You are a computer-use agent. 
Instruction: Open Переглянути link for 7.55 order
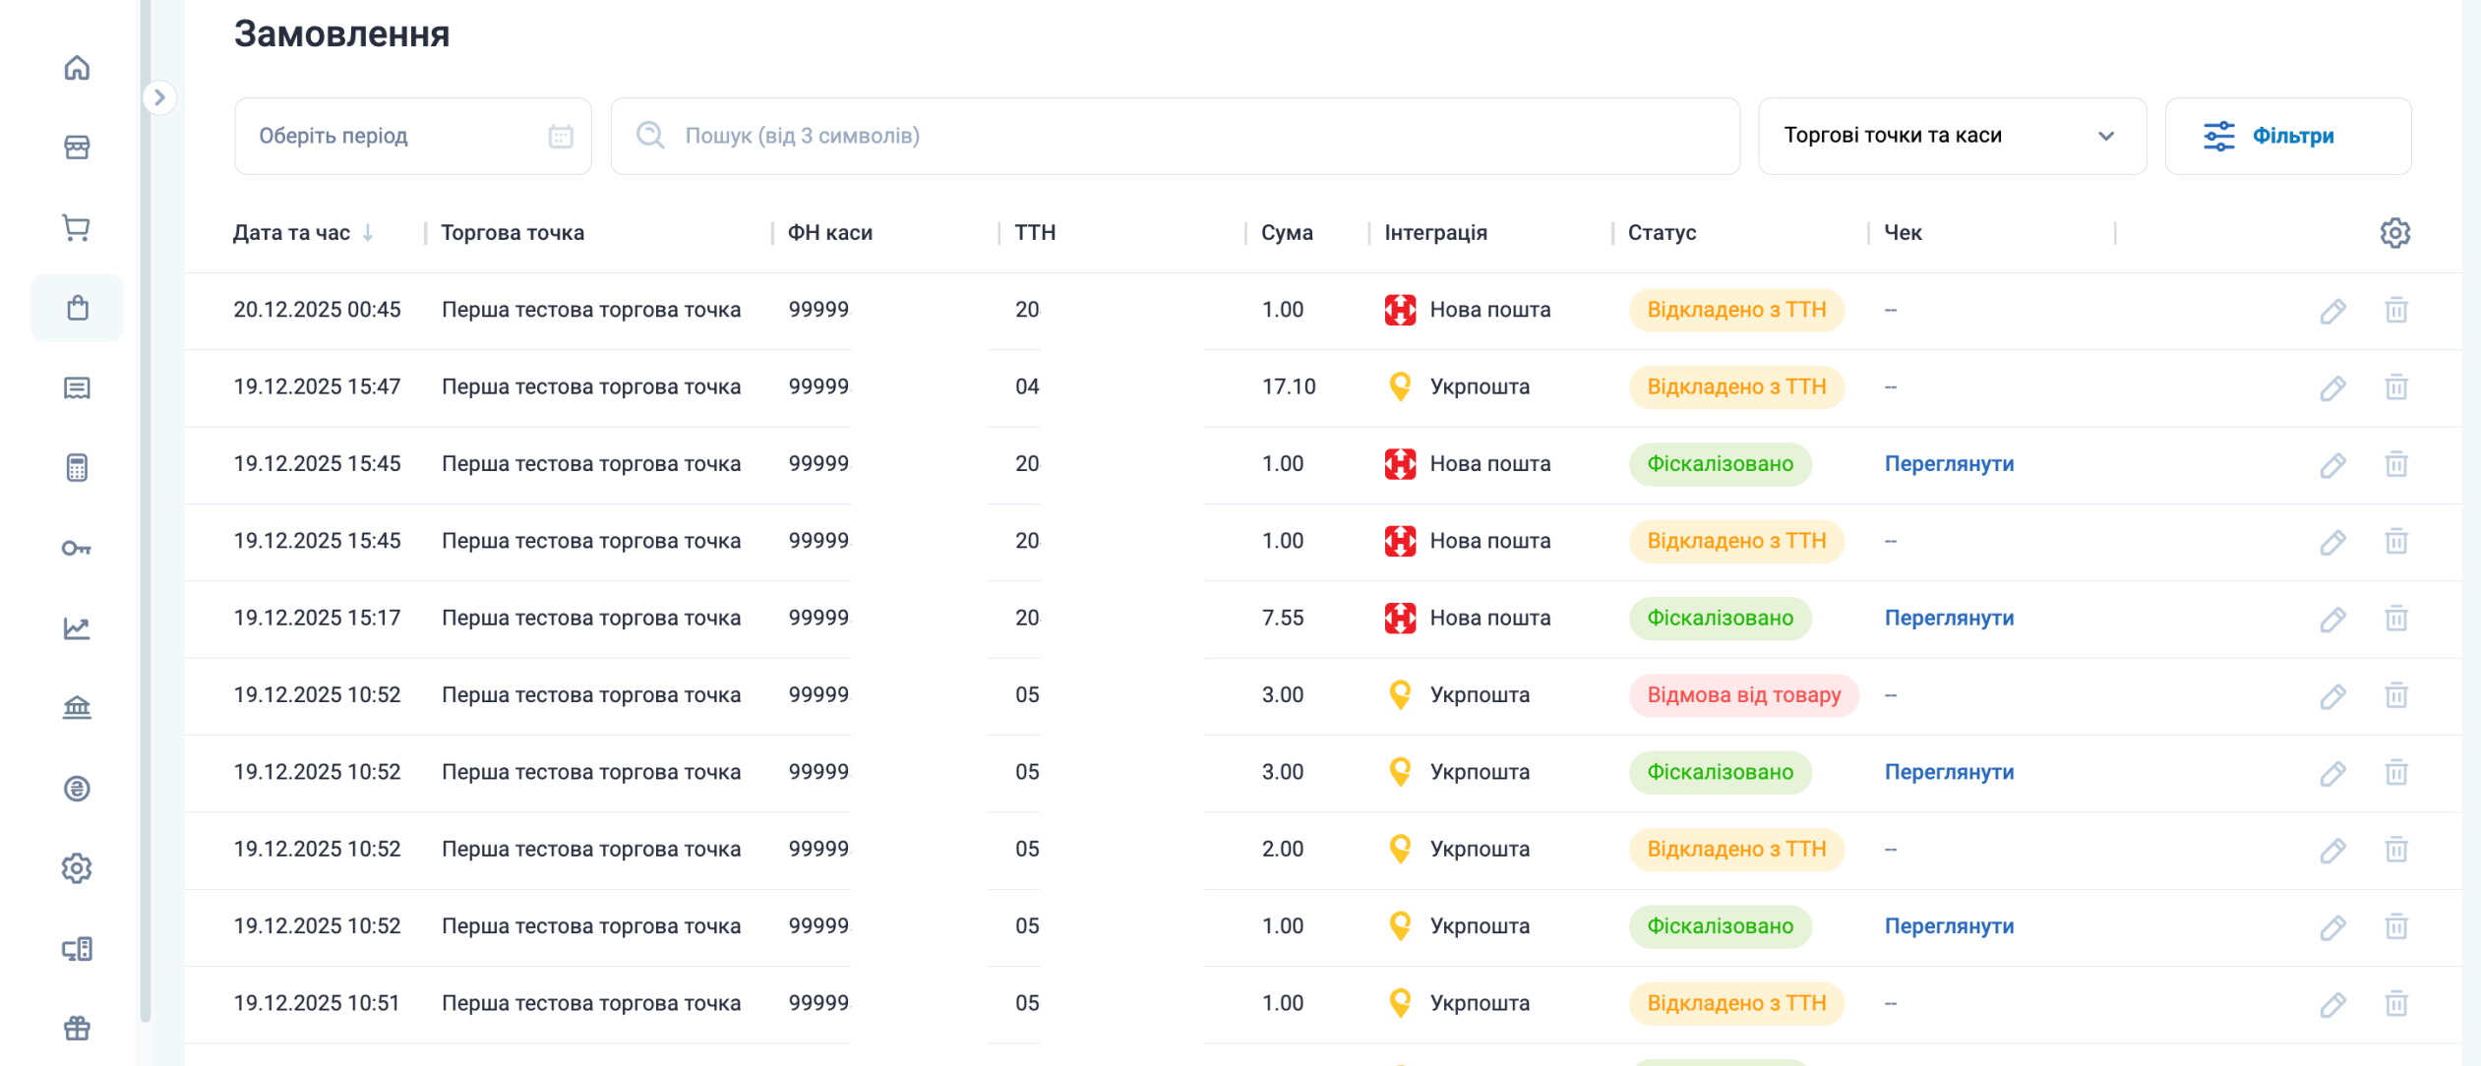1948,619
